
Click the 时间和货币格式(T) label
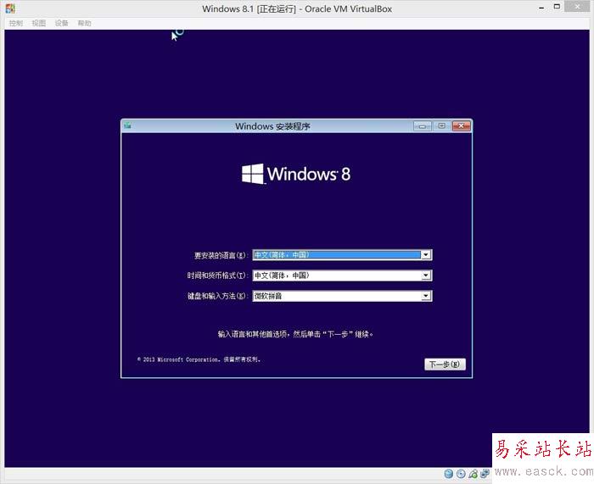(x=217, y=275)
